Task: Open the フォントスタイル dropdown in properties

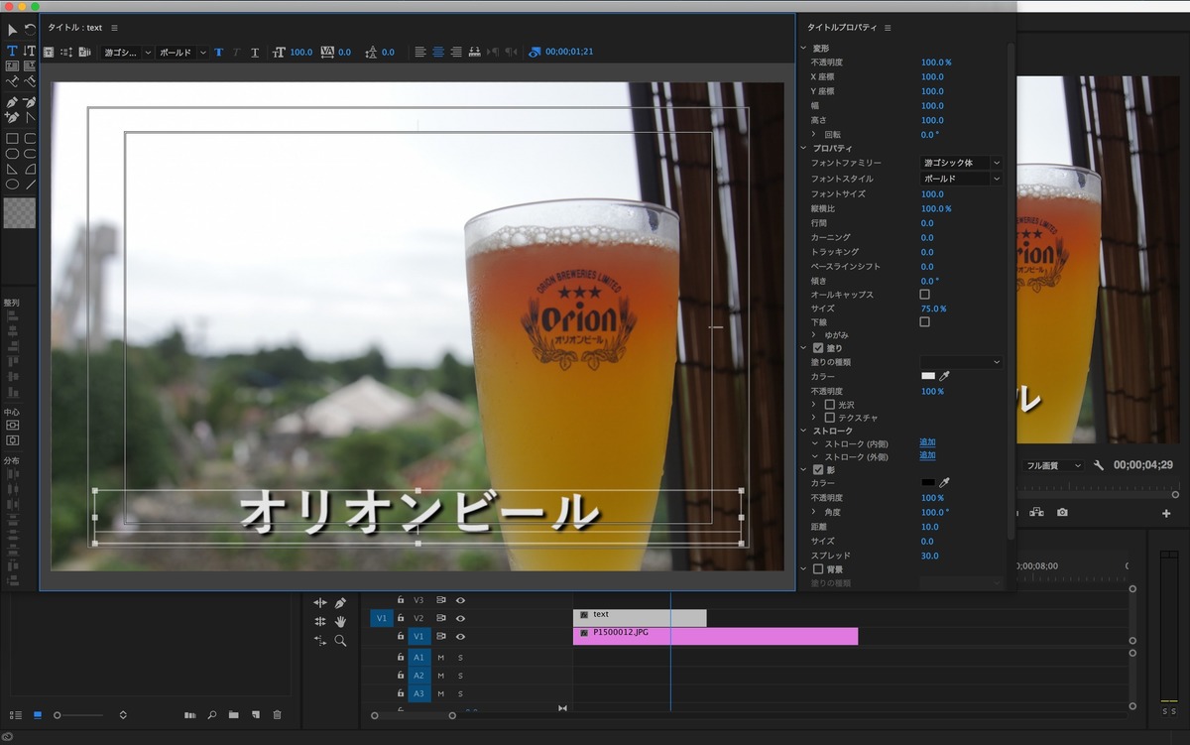Action: [x=961, y=179]
